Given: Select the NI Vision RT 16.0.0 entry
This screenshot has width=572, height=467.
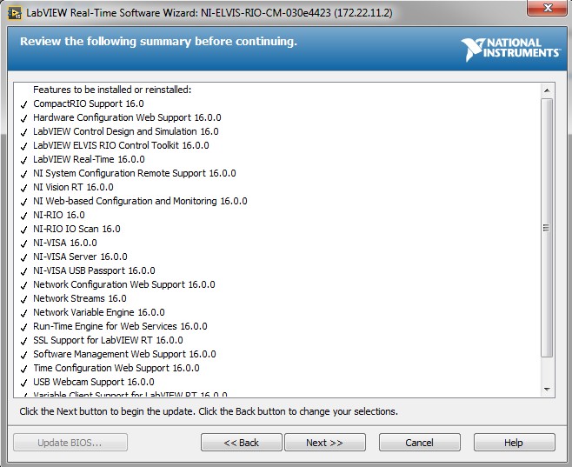Looking at the screenshot, I should [x=73, y=188].
